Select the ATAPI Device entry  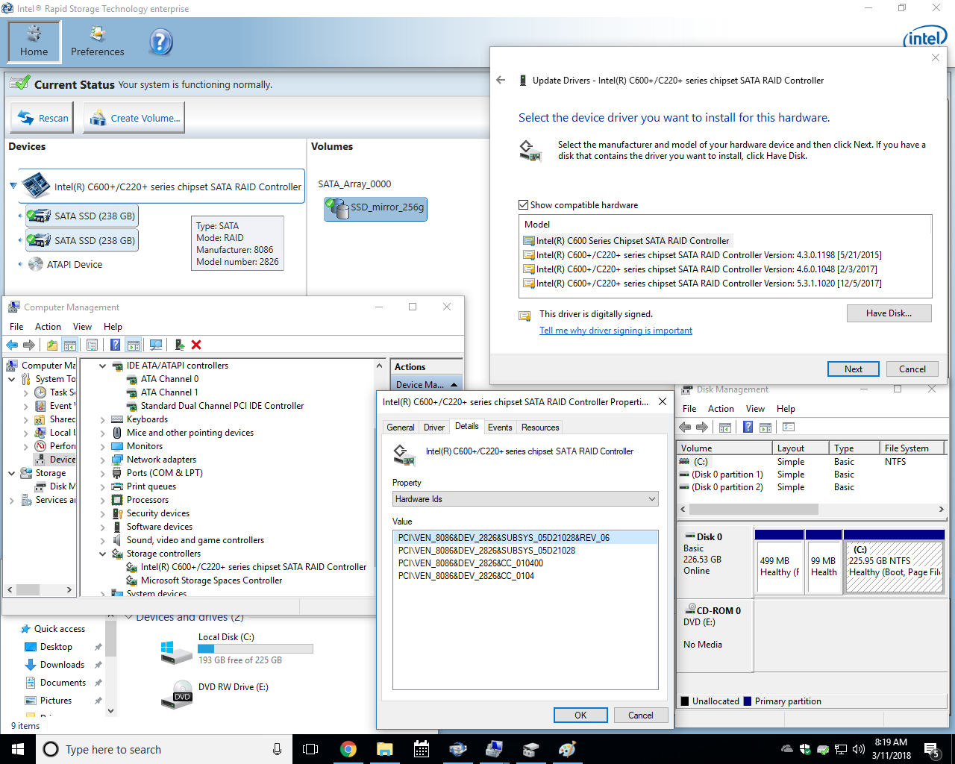pyautogui.click(x=66, y=264)
